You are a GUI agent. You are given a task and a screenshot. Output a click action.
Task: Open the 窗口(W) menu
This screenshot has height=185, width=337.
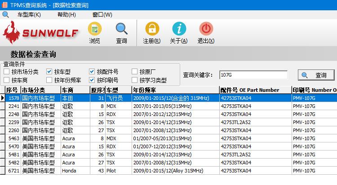(102, 14)
